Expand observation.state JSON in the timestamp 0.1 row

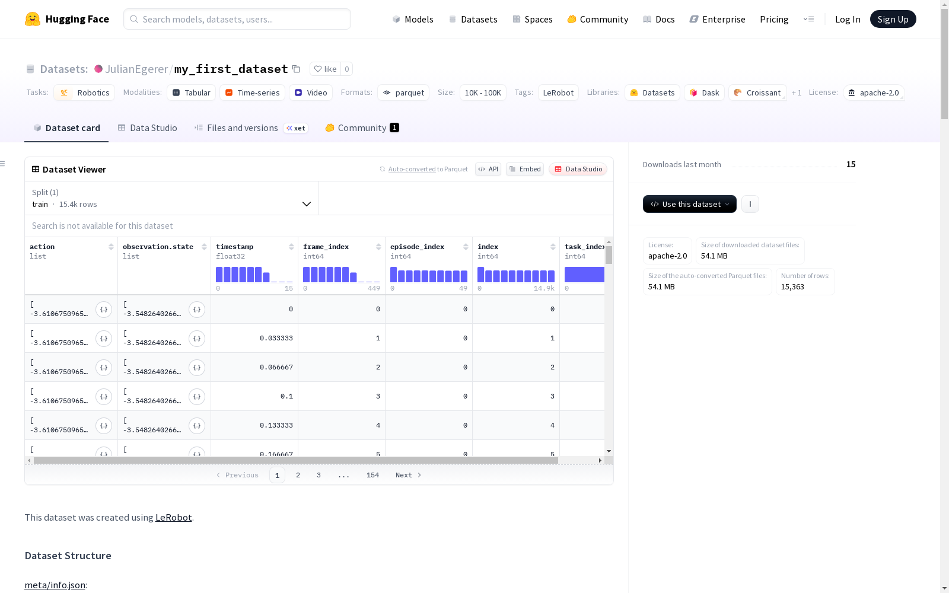pos(197,397)
